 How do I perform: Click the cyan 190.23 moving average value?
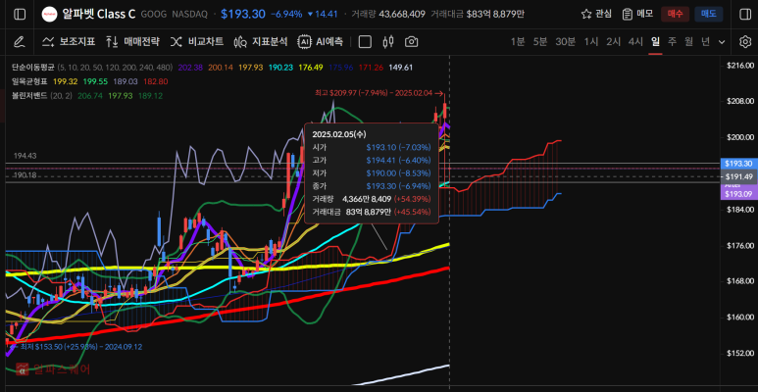tap(281, 68)
